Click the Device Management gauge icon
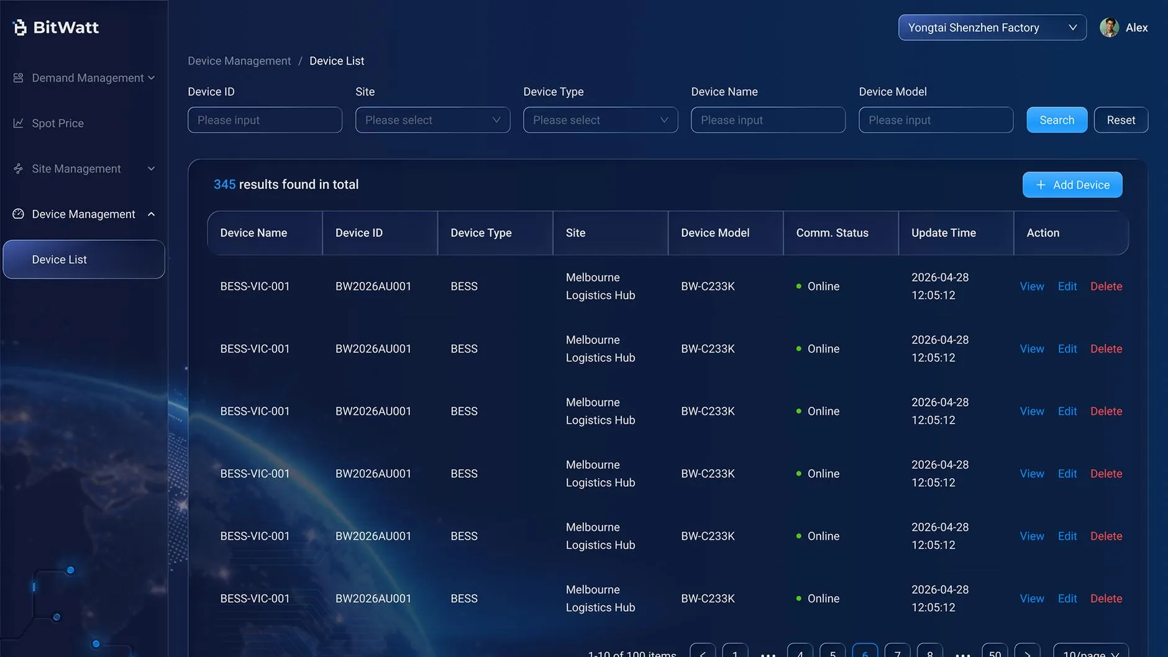Image resolution: width=1168 pixels, height=657 pixels. [18, 214]
